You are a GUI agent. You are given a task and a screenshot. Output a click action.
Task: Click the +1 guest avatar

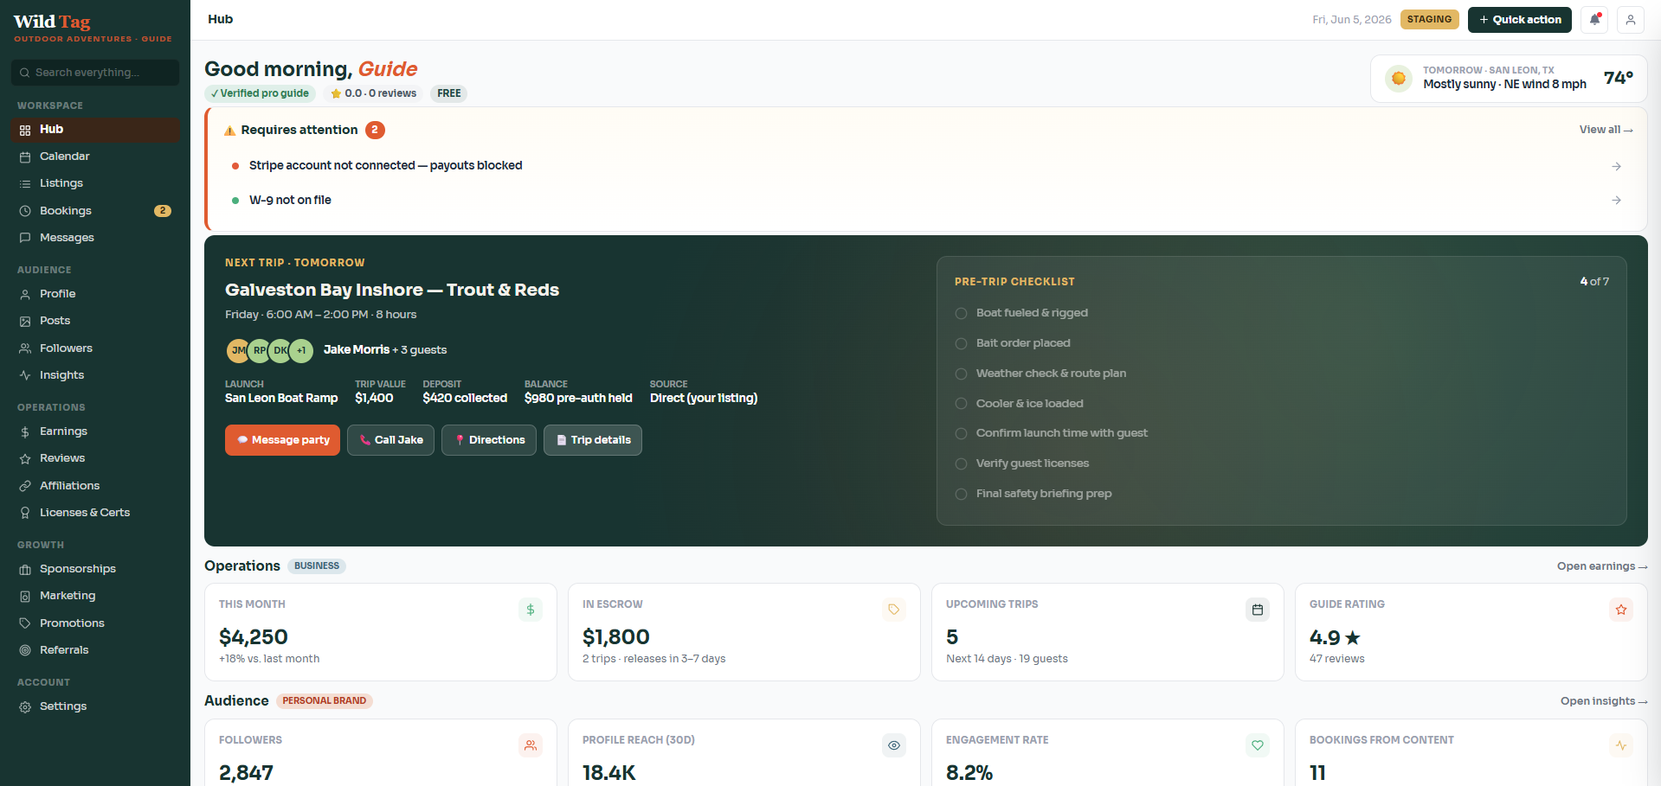[x=301, y=350]
